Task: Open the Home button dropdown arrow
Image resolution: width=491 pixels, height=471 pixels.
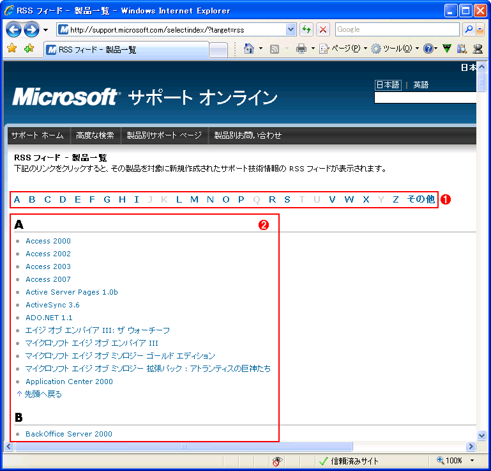Action: pos(261,49)
